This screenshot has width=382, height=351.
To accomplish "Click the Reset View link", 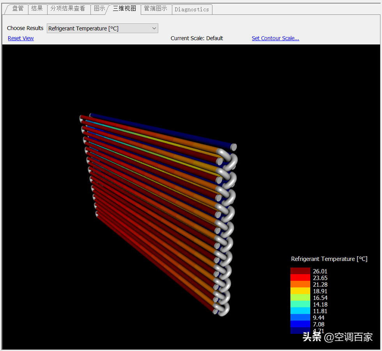I will pos(21,38).
